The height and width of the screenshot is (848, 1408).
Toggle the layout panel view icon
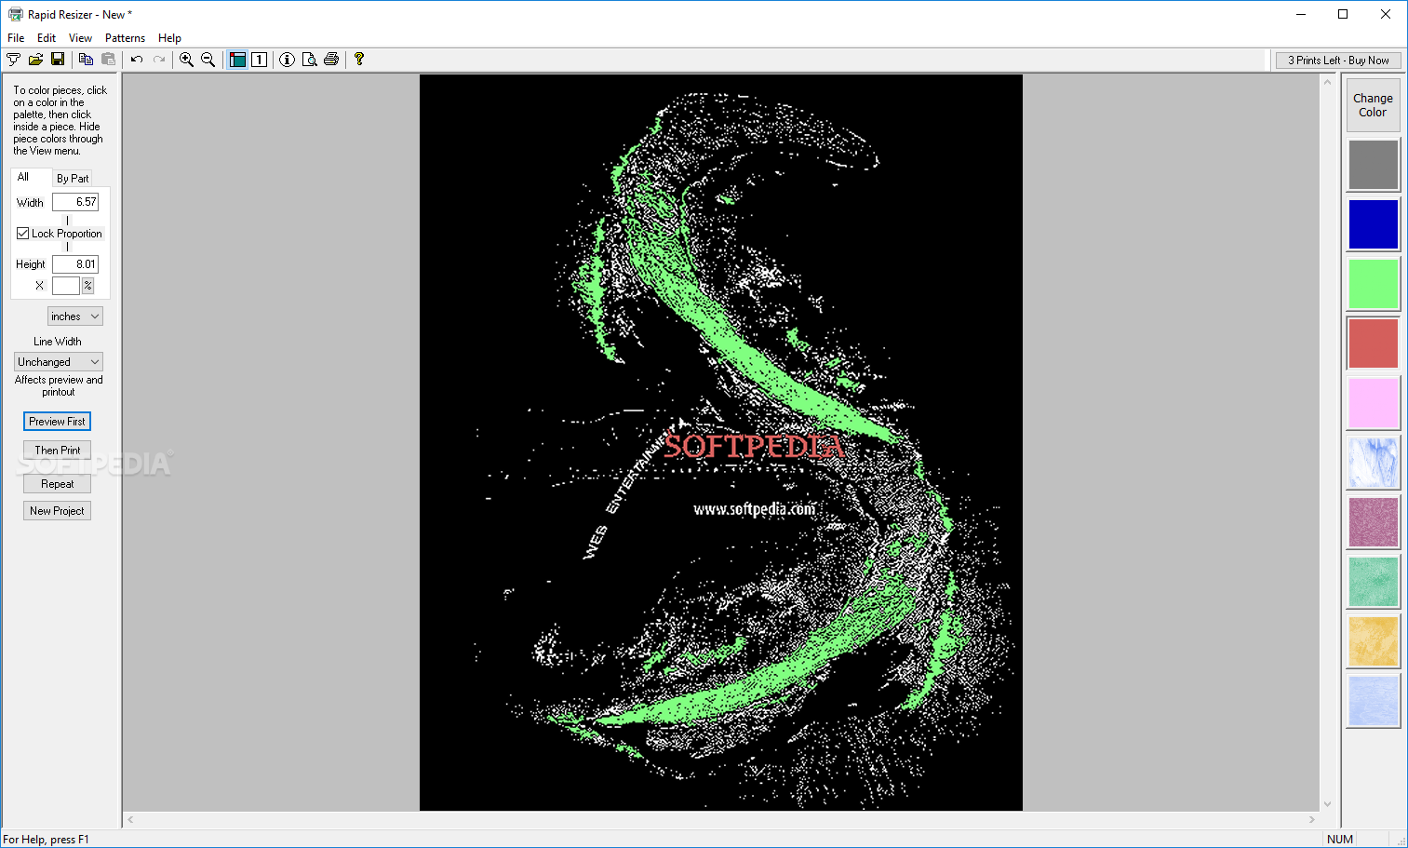pos(237,60)
